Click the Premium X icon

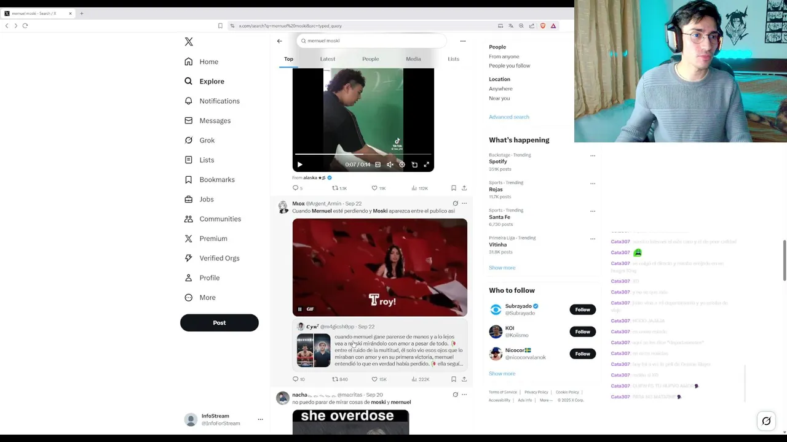click(189, 238)
